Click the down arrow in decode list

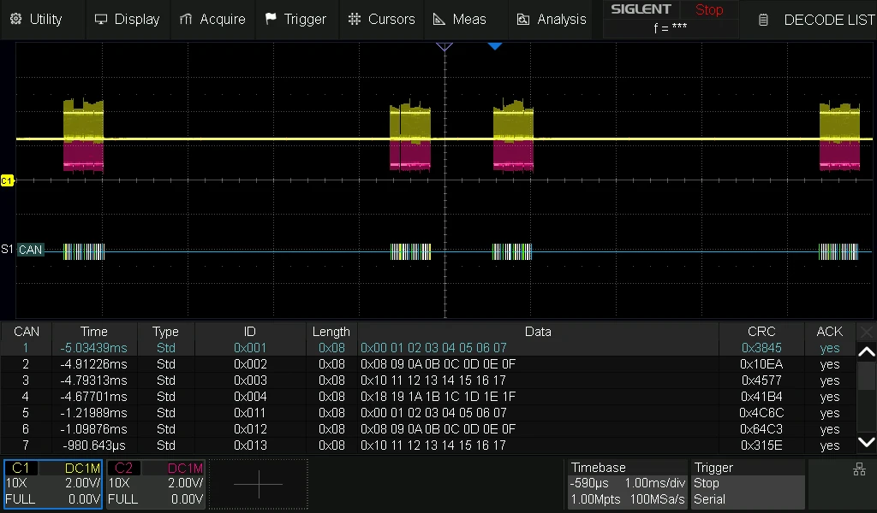click(867, 442)
